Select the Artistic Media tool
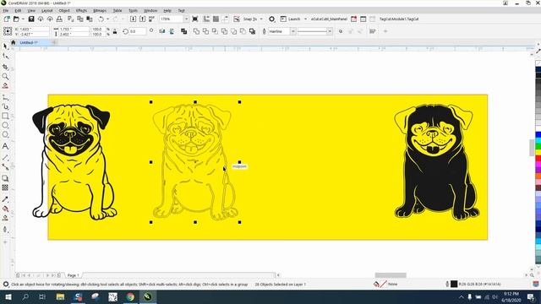Image resolution: width=541 pixels, height=304 pixels. tap(5, 106)
